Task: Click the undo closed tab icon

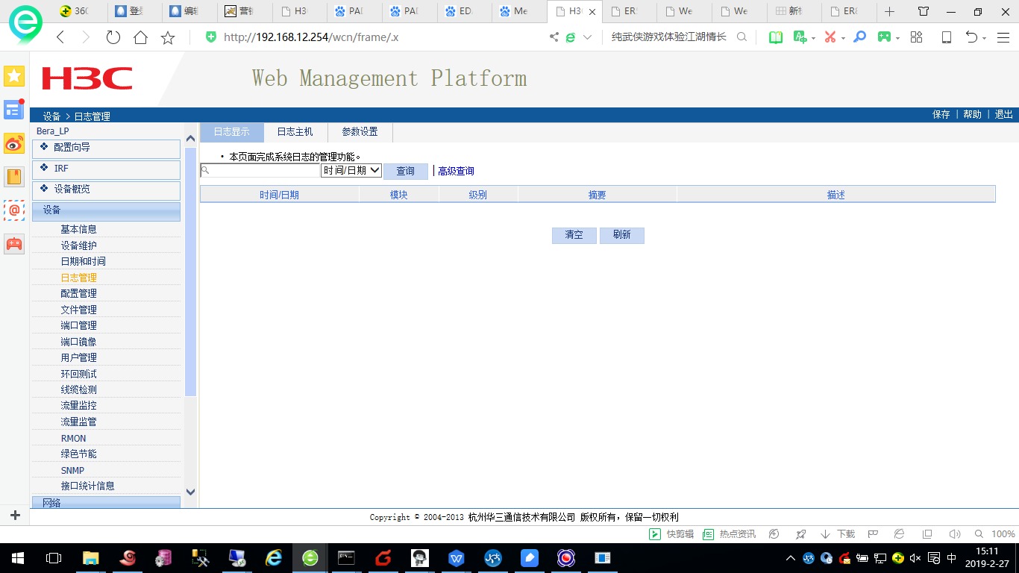Action: (x=971, y=37)
